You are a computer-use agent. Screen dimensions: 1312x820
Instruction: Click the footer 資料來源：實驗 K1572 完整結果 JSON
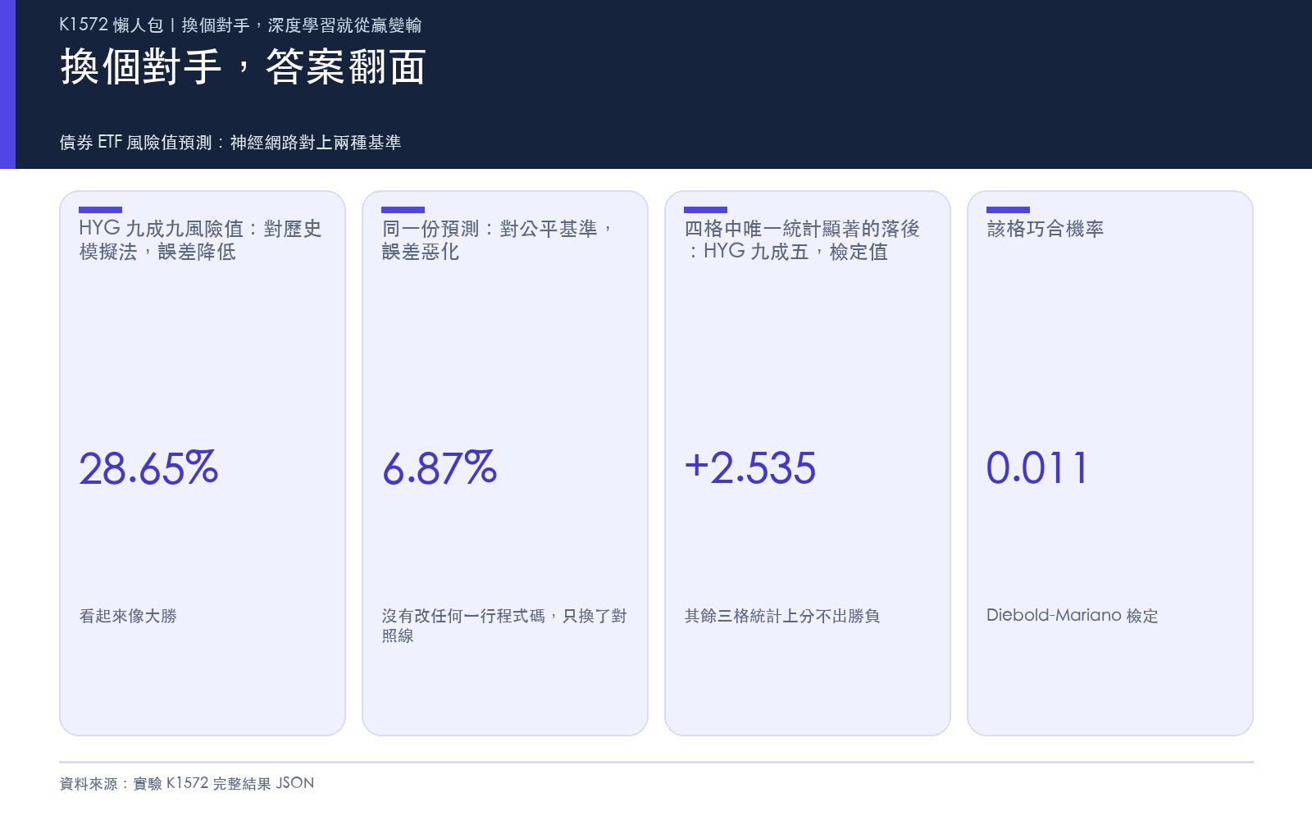(187, 783)
